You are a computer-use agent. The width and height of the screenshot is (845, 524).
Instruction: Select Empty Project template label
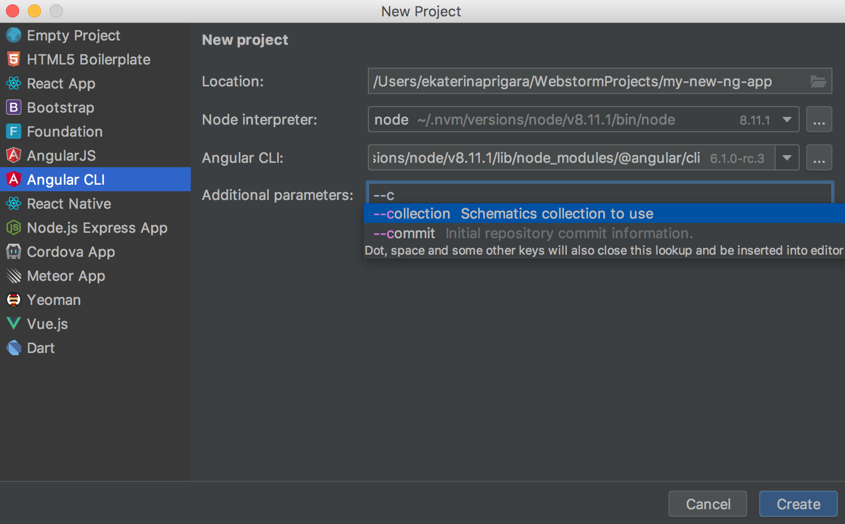74,36
